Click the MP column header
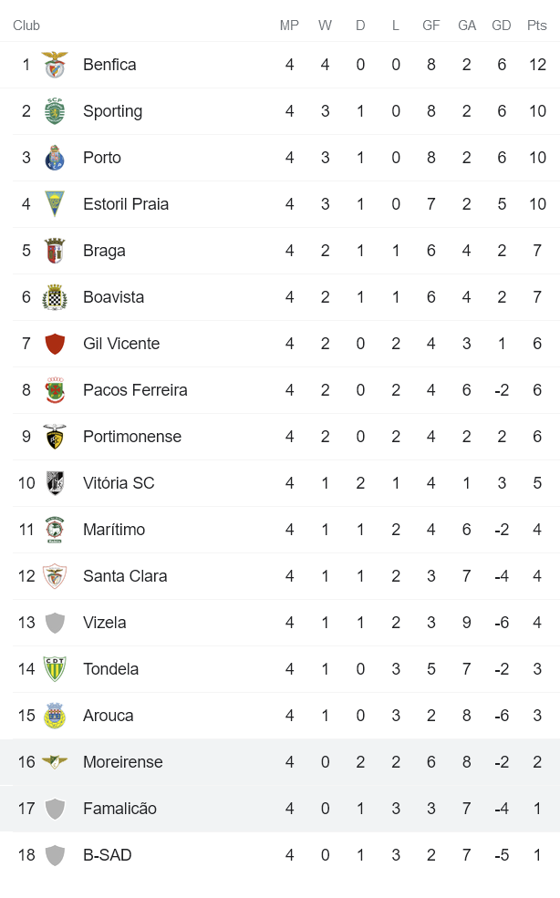 pyautogui.click(x=289, y=26)
